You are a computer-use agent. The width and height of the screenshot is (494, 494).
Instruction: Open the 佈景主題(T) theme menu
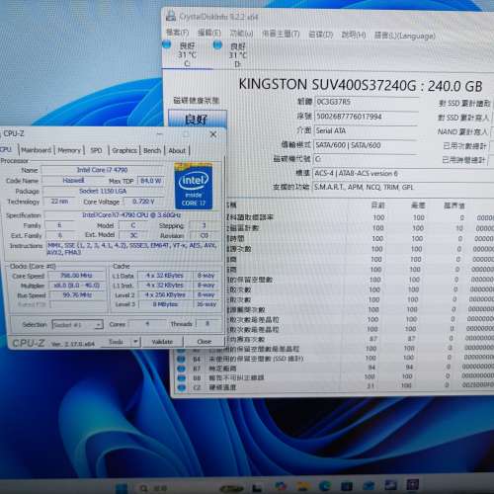pos(281,34)
